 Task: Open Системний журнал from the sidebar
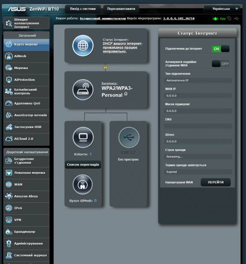[26, 255]
